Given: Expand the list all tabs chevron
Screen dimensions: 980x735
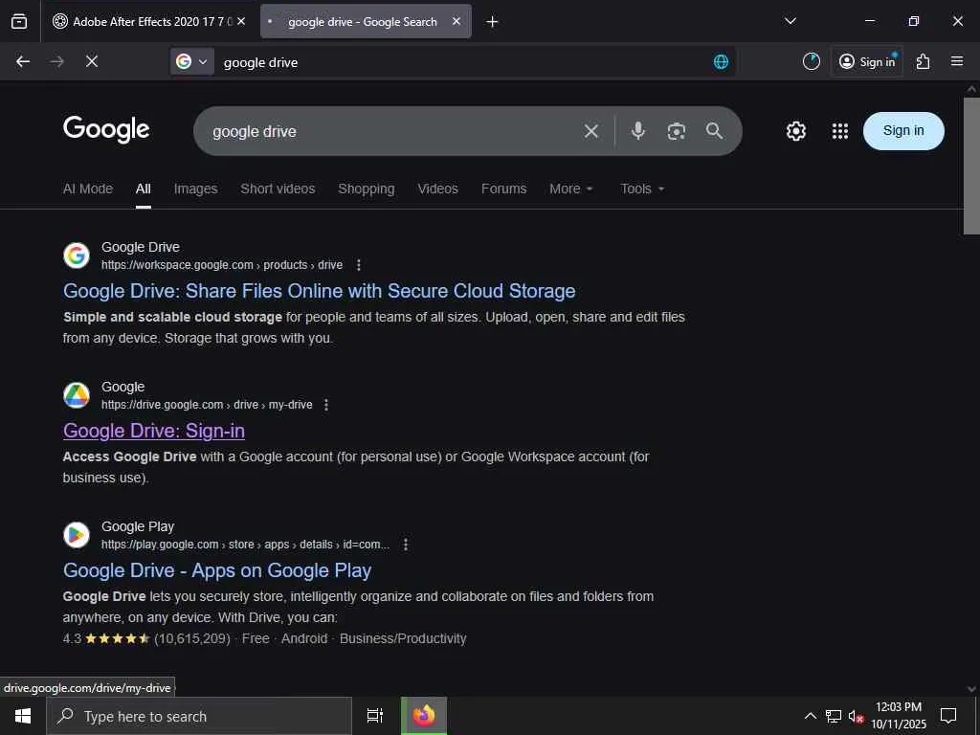Looking at the screenshot, I should click(790, 21).
